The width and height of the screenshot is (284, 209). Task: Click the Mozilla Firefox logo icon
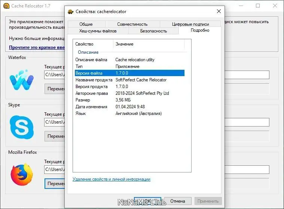22,175
